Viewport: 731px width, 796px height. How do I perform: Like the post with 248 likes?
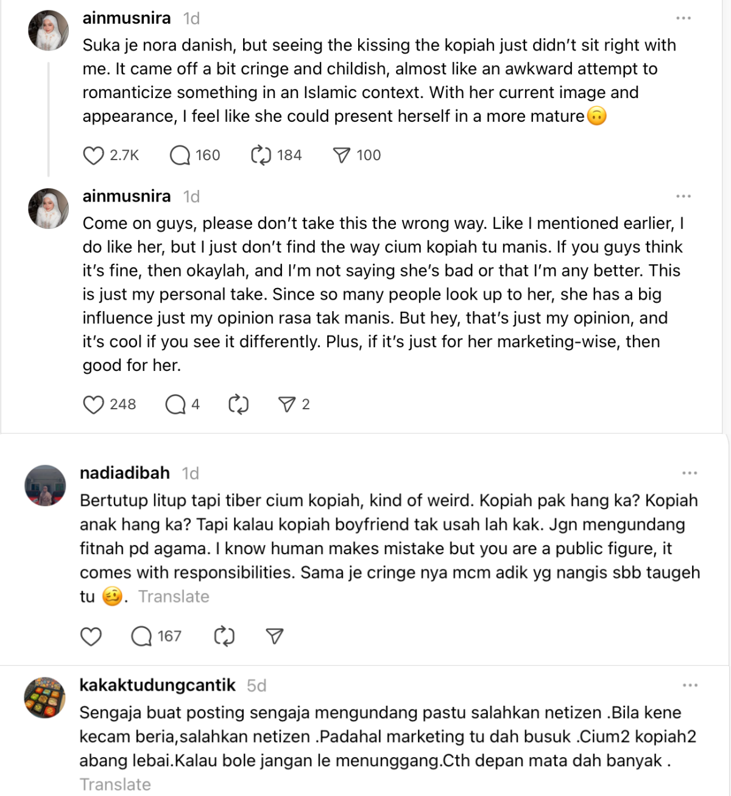(x=93, y=405)
